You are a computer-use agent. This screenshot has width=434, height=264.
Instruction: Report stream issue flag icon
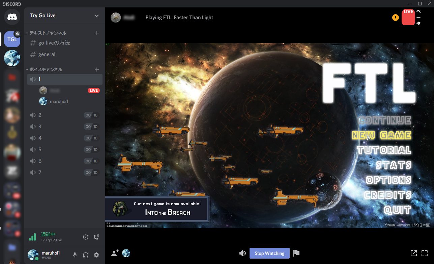[x=296, y=253]
